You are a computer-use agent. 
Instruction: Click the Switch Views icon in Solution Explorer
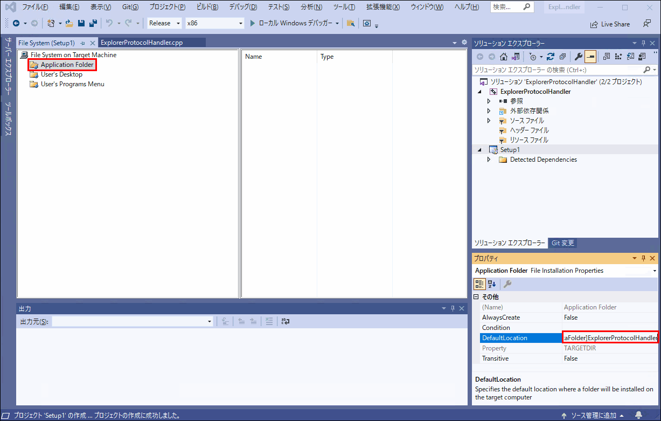[516, 57]
